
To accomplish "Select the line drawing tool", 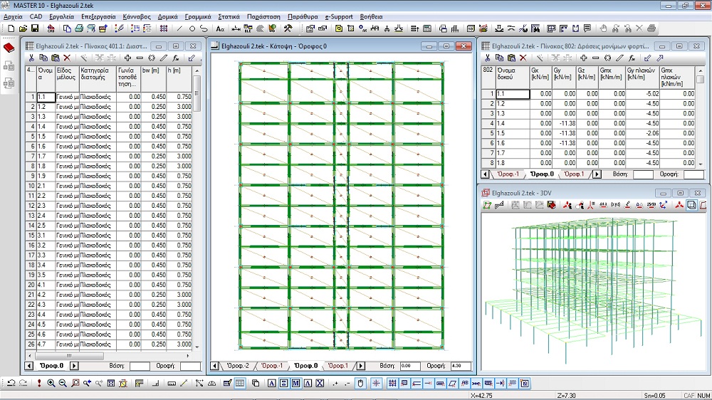I will point(179,28).
